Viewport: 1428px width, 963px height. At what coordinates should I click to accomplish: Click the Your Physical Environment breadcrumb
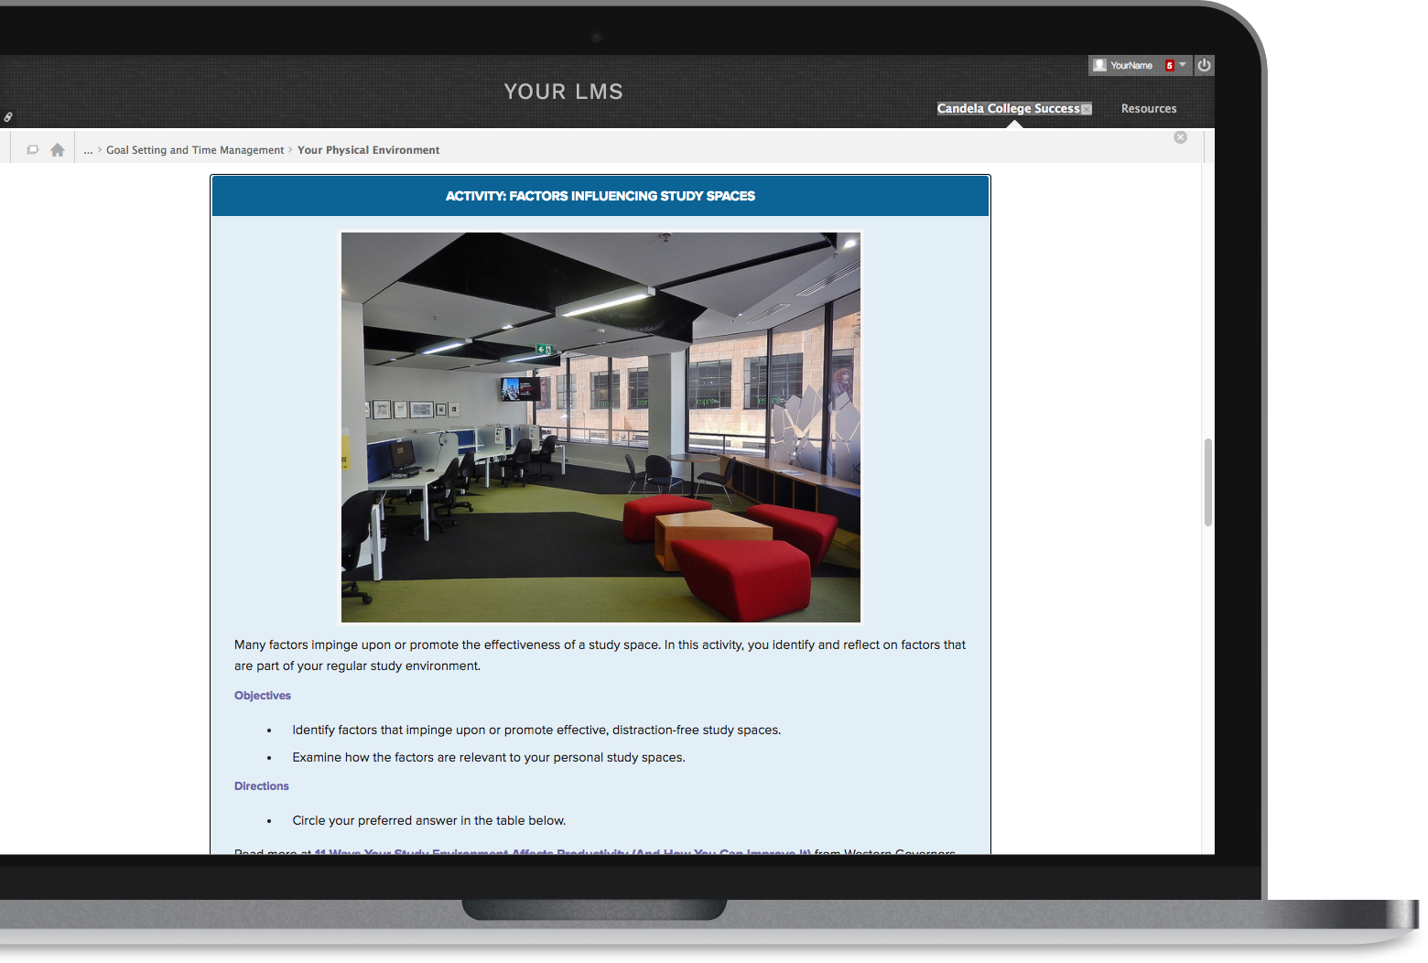(368, 150)
